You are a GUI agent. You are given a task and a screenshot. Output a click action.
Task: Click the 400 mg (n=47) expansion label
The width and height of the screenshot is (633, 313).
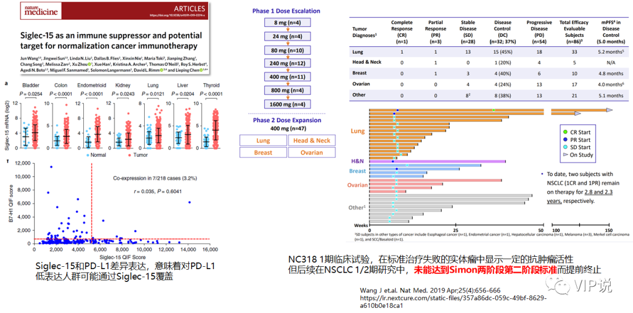[x=288, y=129]
